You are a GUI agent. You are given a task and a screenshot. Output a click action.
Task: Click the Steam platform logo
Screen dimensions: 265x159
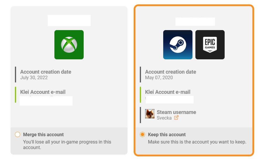178,45
